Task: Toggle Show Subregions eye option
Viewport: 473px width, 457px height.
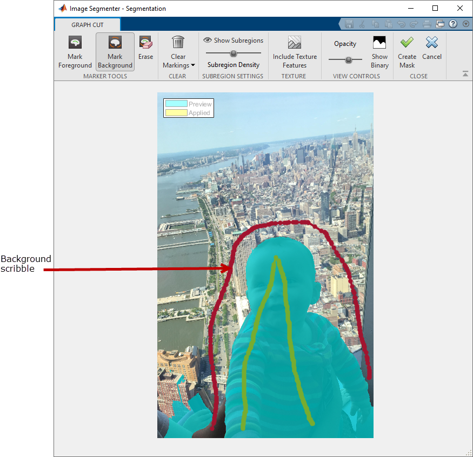Action: click(233, 41)
